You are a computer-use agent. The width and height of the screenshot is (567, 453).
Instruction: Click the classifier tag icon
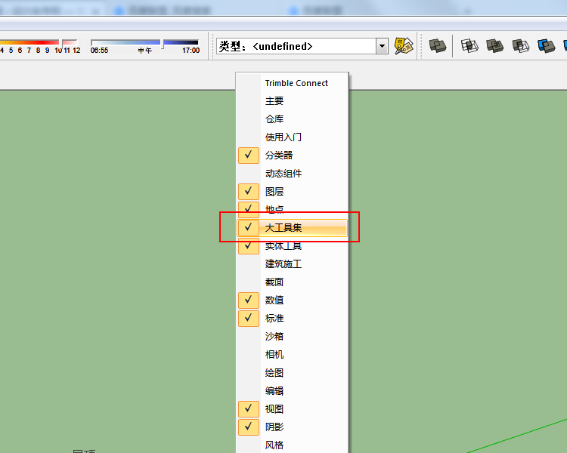404,46
